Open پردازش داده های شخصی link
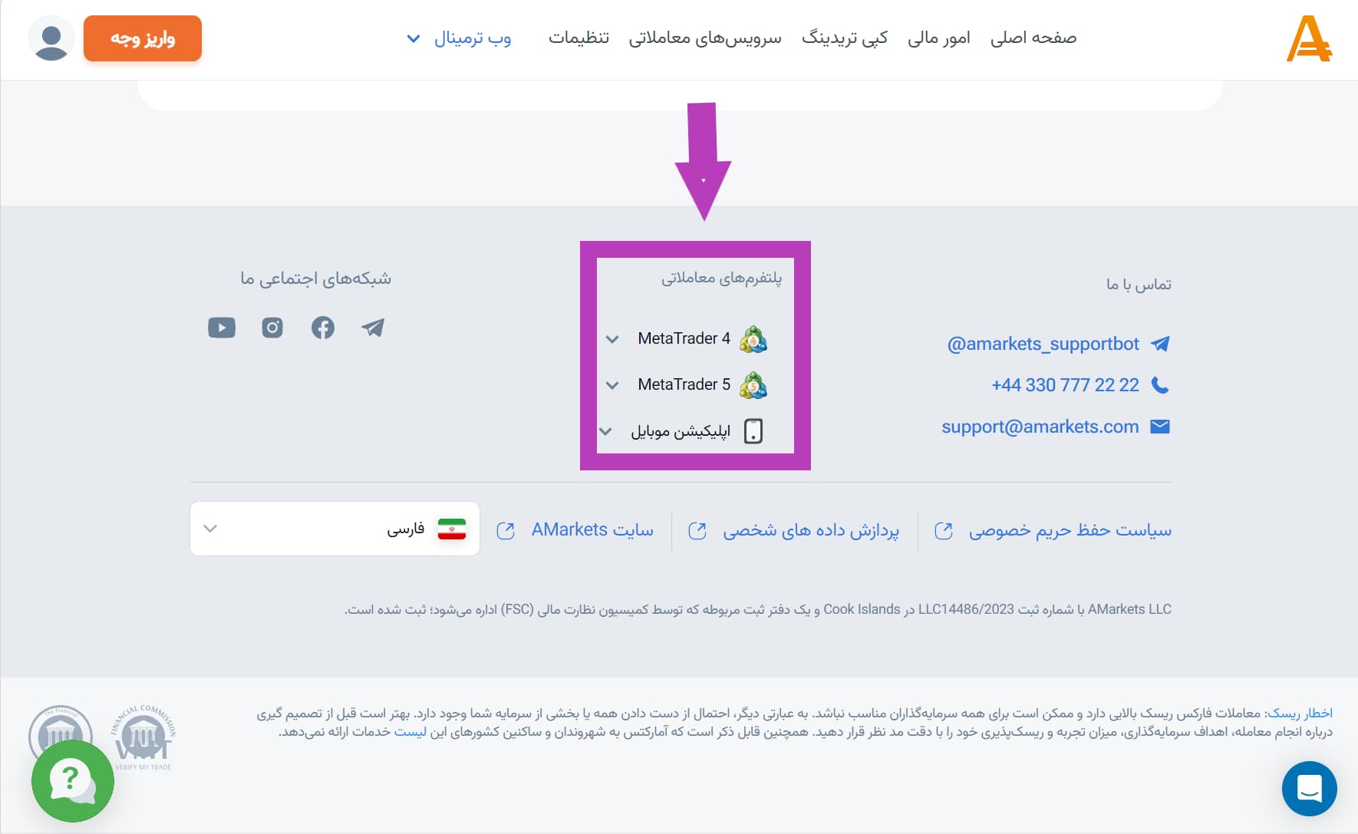The width and height of the screenshot is (1358, 834). click(811, 530)
